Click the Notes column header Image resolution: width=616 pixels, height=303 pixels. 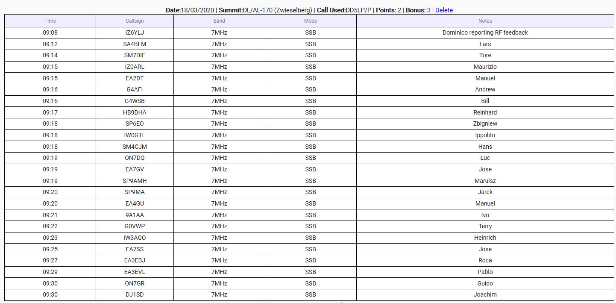point(485,21)
